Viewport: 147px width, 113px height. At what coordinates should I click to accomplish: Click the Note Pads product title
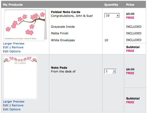(59, 68)
